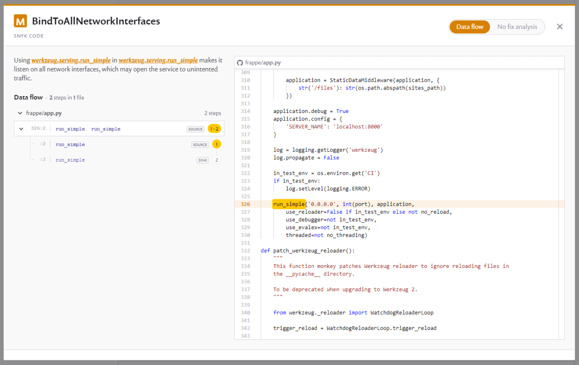Click 'def patch_werkzeug_reloader():' on line 332
This screenshot has height=365, width=579.
click(308, 251)
